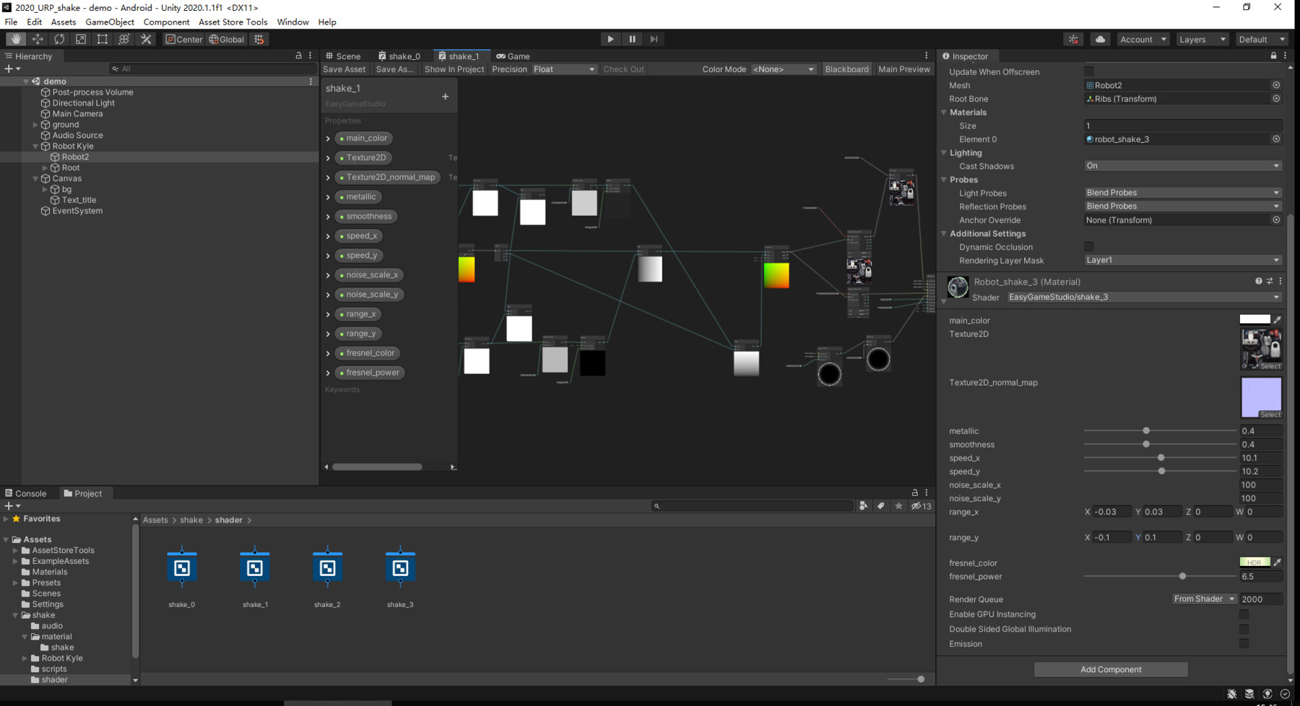Click the Add Component button
This screenshot has height=706, width=1300.
point(1110,669)
